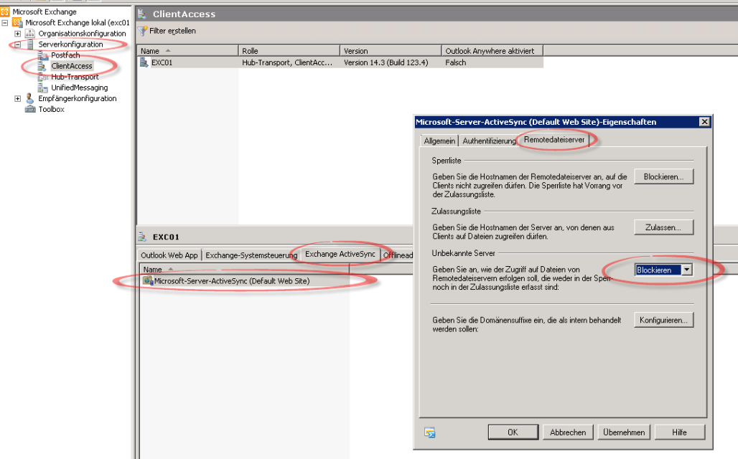Click the Empfängerkonfiguration person icon
The height and width of the screenshot is (459, 738).
coord(30,98)
